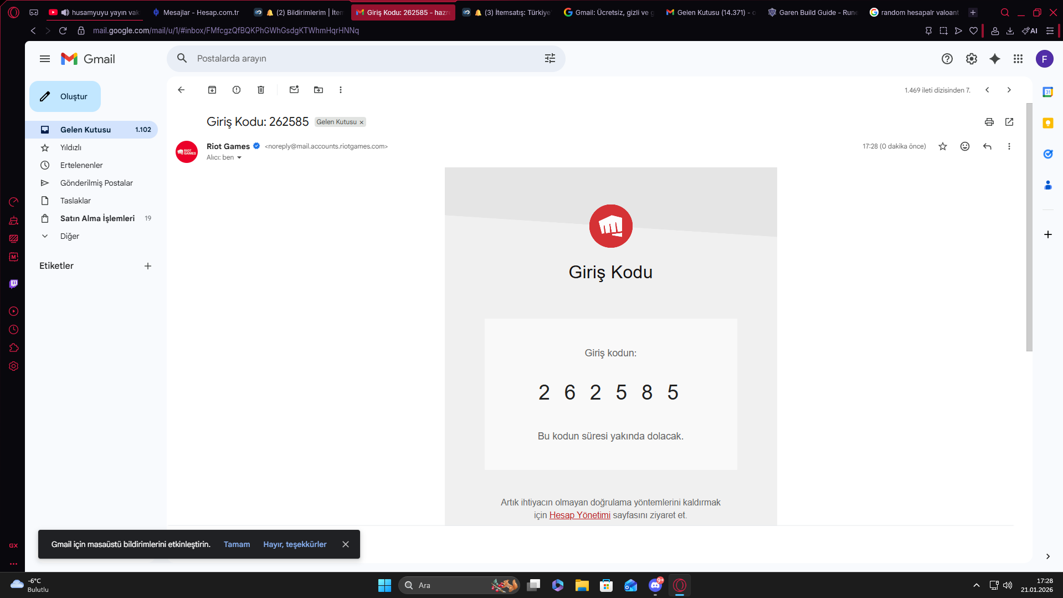Open message options three-dot menu
This screenshot has height=598, width=1063.
coord(1009,146)
